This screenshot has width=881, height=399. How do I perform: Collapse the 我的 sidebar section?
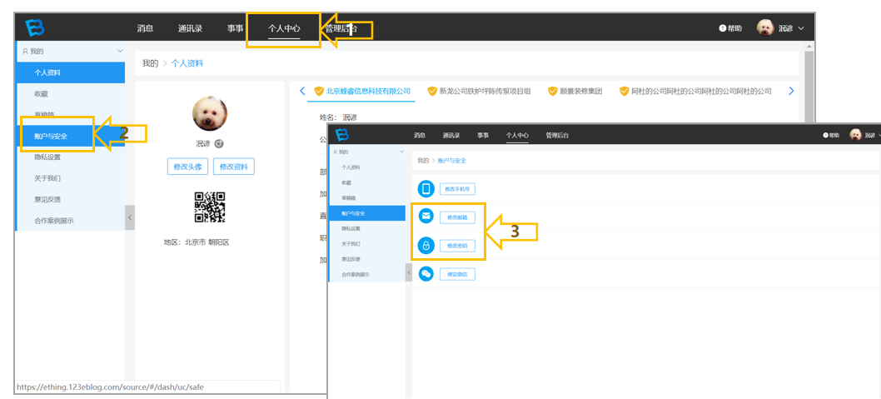click(x=120, y=51)
